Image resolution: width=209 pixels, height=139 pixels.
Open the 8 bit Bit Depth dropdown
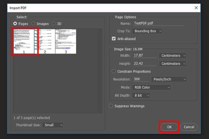pyautogui.click(x=141, y=96)
